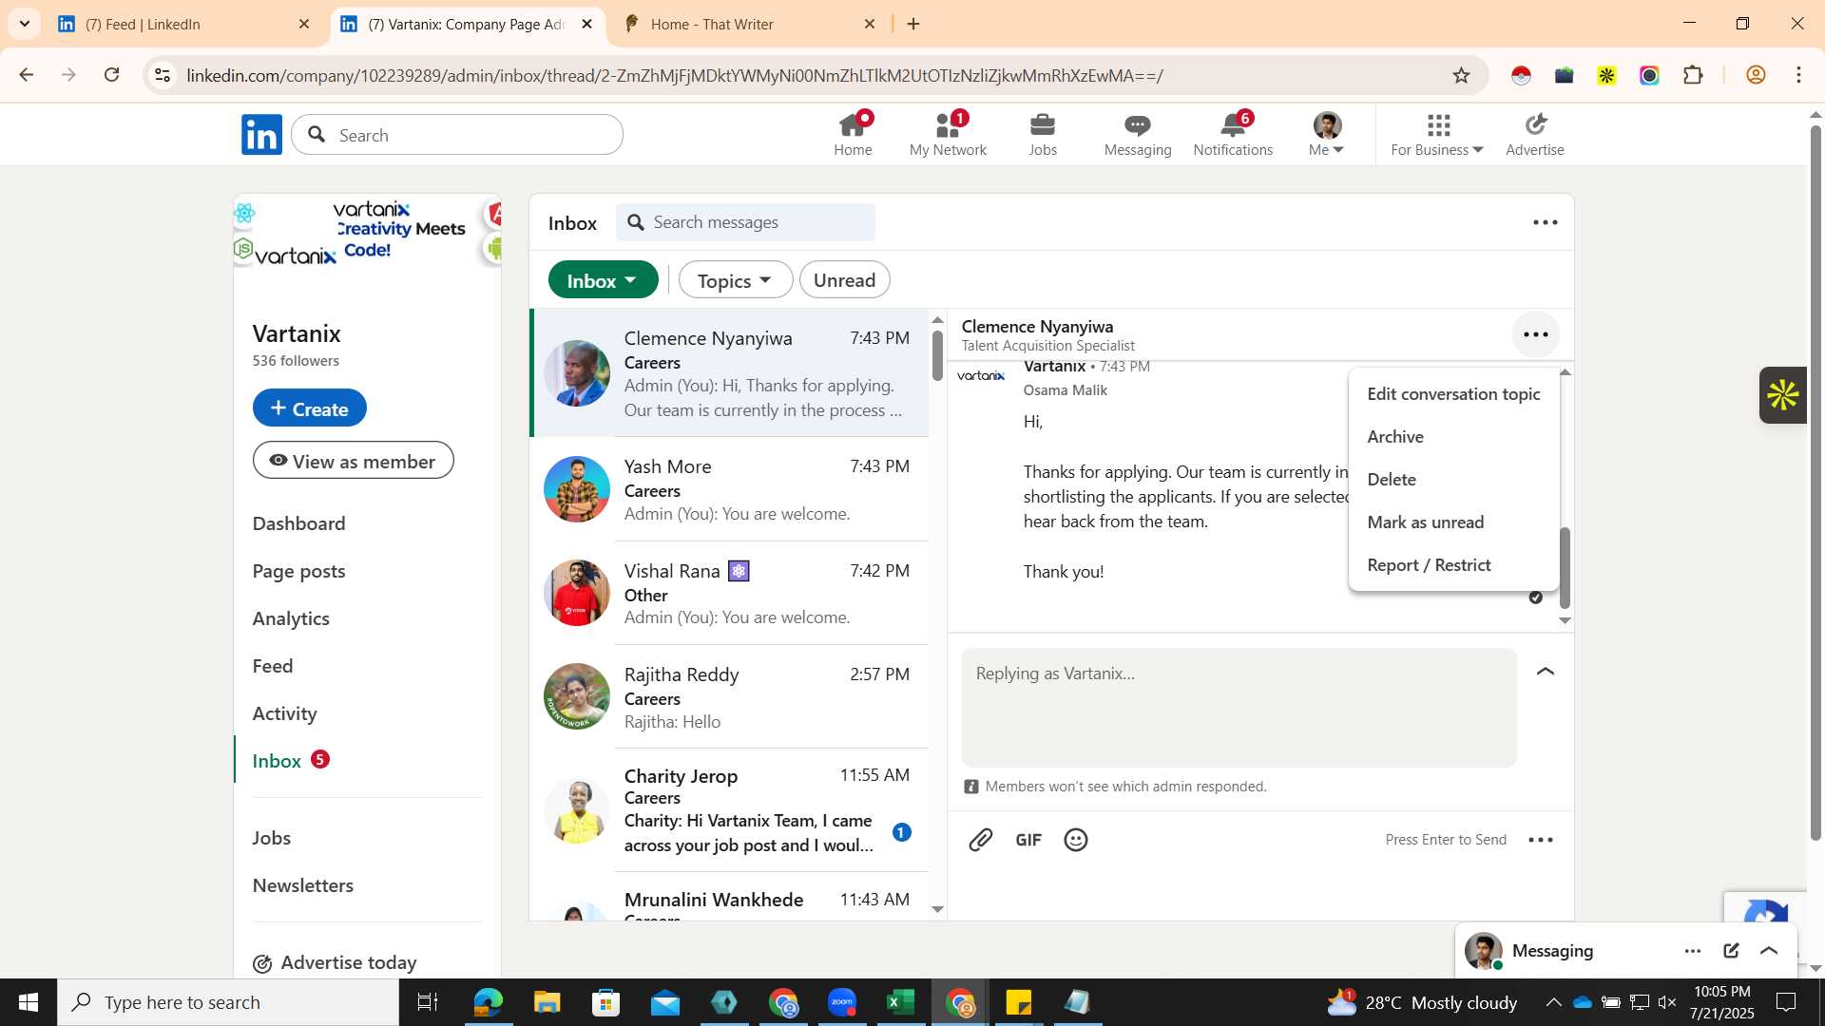Viewport: 1825px width, 1026px height.
Task: Open Activity in the admin sidebar
Action: [x=284, y=713]
